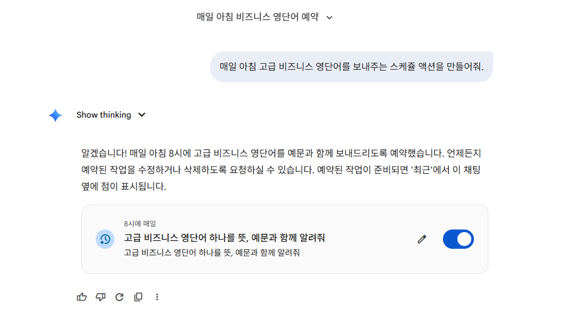Click the Gemini sparkle icon
The height and width of the screenshot is (329, 582).
(x=55, y=114)
